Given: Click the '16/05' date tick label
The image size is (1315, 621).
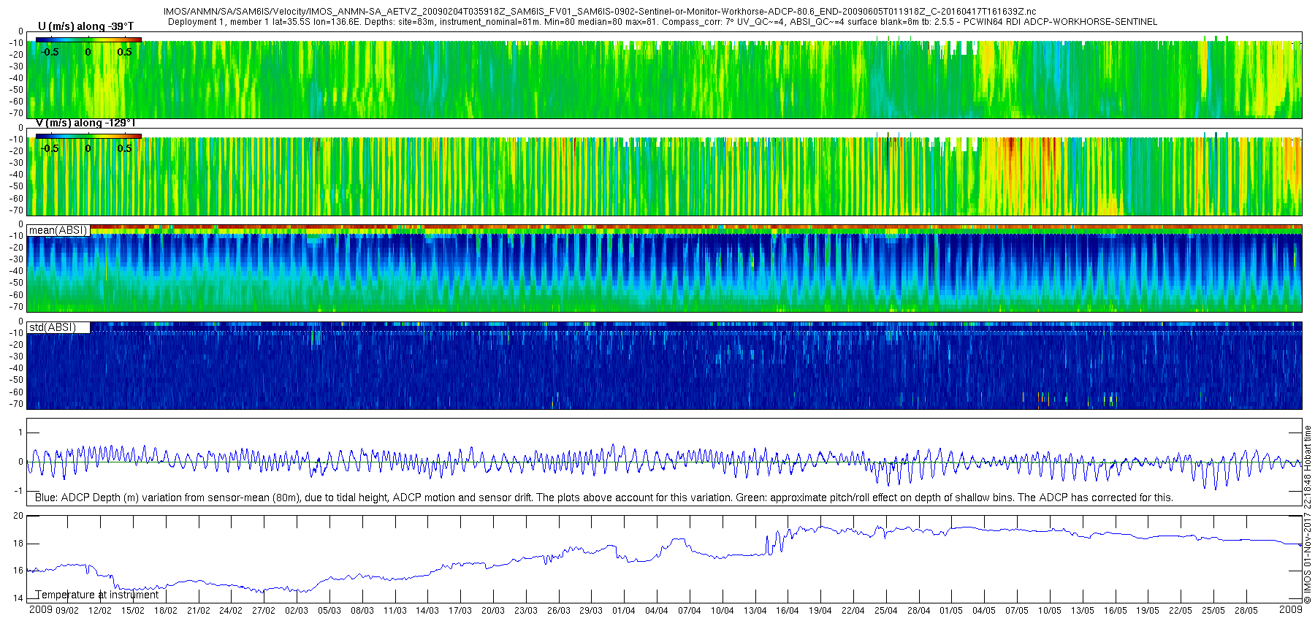Looking at the screenshot, I should point(1116,611).
